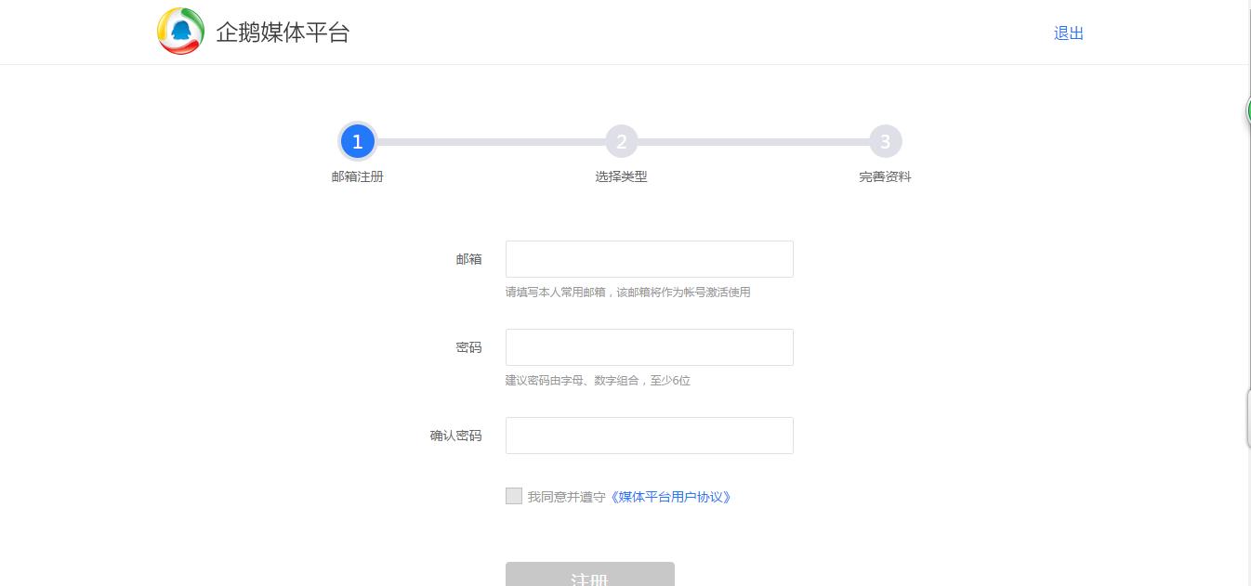Screen dimensions: 1251x586
Task: Click the penguin media platform logo
Action: pyautogui.click(x=253, y=31)
